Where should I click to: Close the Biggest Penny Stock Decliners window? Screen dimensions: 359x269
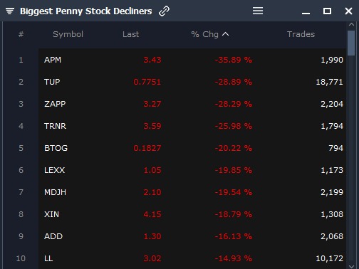[x=348, y=11]
